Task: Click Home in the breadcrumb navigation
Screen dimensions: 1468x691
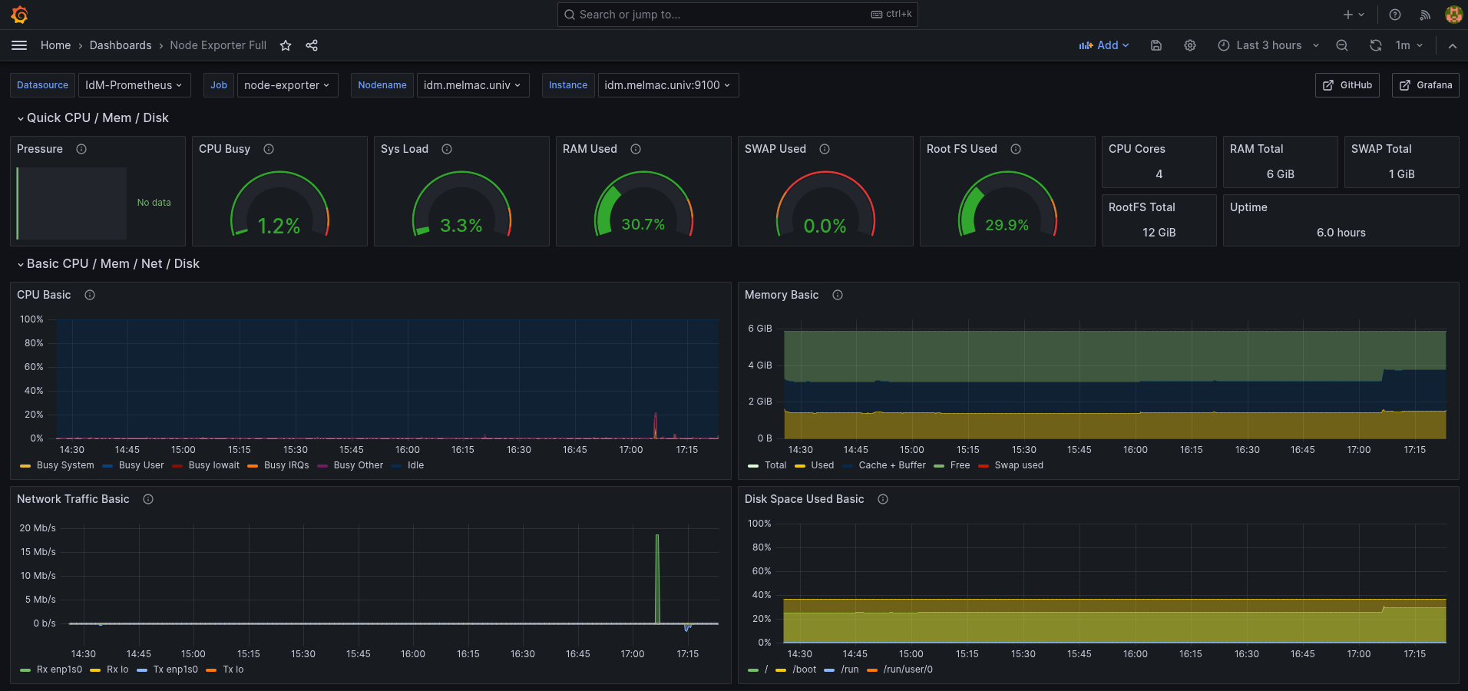Action: click(x=55, y=45)
